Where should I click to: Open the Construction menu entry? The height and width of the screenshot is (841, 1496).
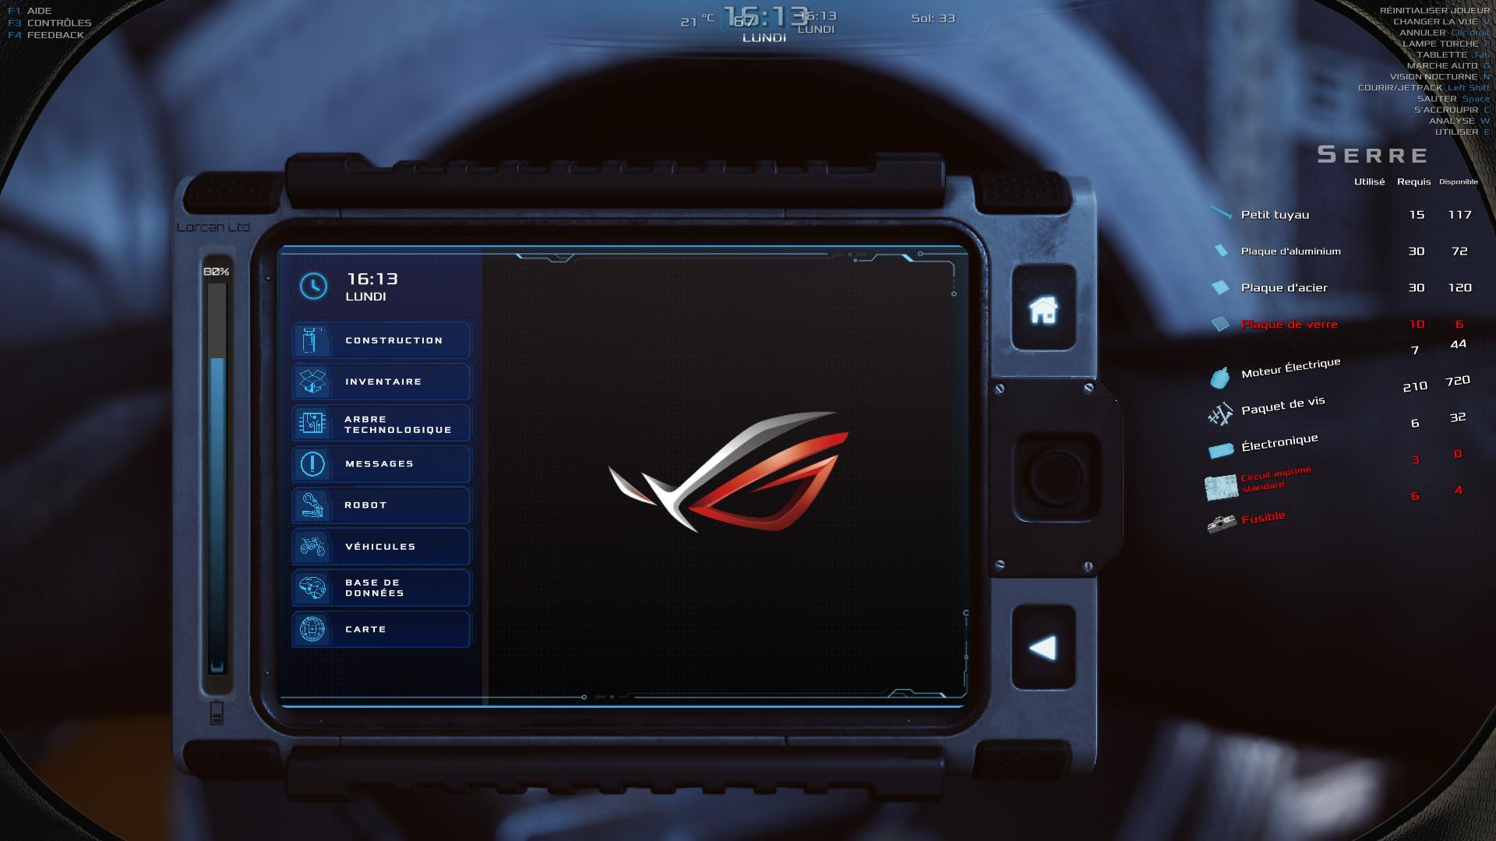[381, 340]
